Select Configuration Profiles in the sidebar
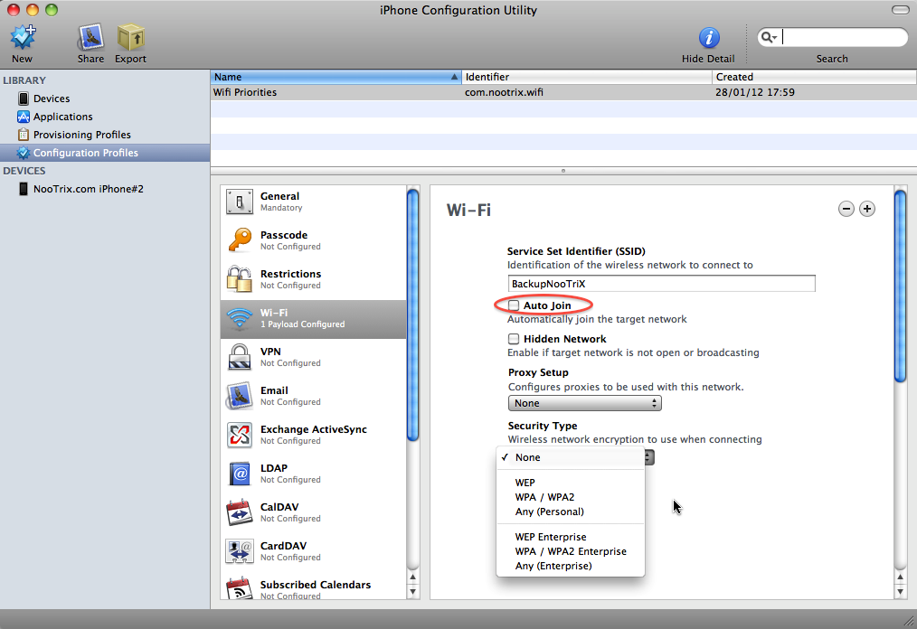Viewport: 917px width, 629px height. [105, 153]
